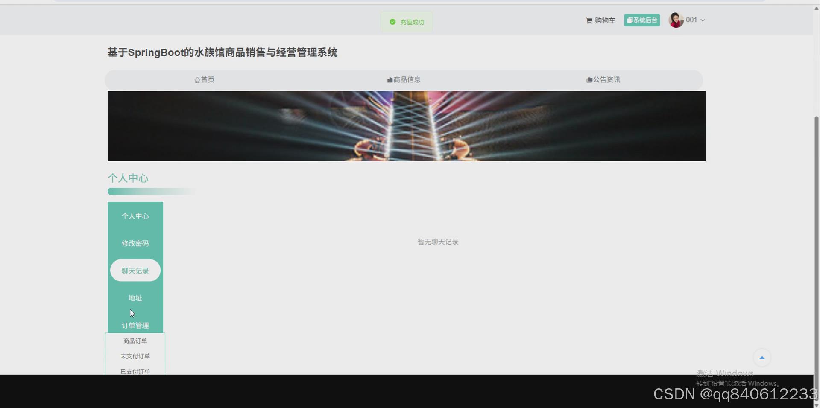Select 个人中心 in the sidebar menu
This screenshot has height=408, width=820.
pyautogui.click(x=135, y=216)
